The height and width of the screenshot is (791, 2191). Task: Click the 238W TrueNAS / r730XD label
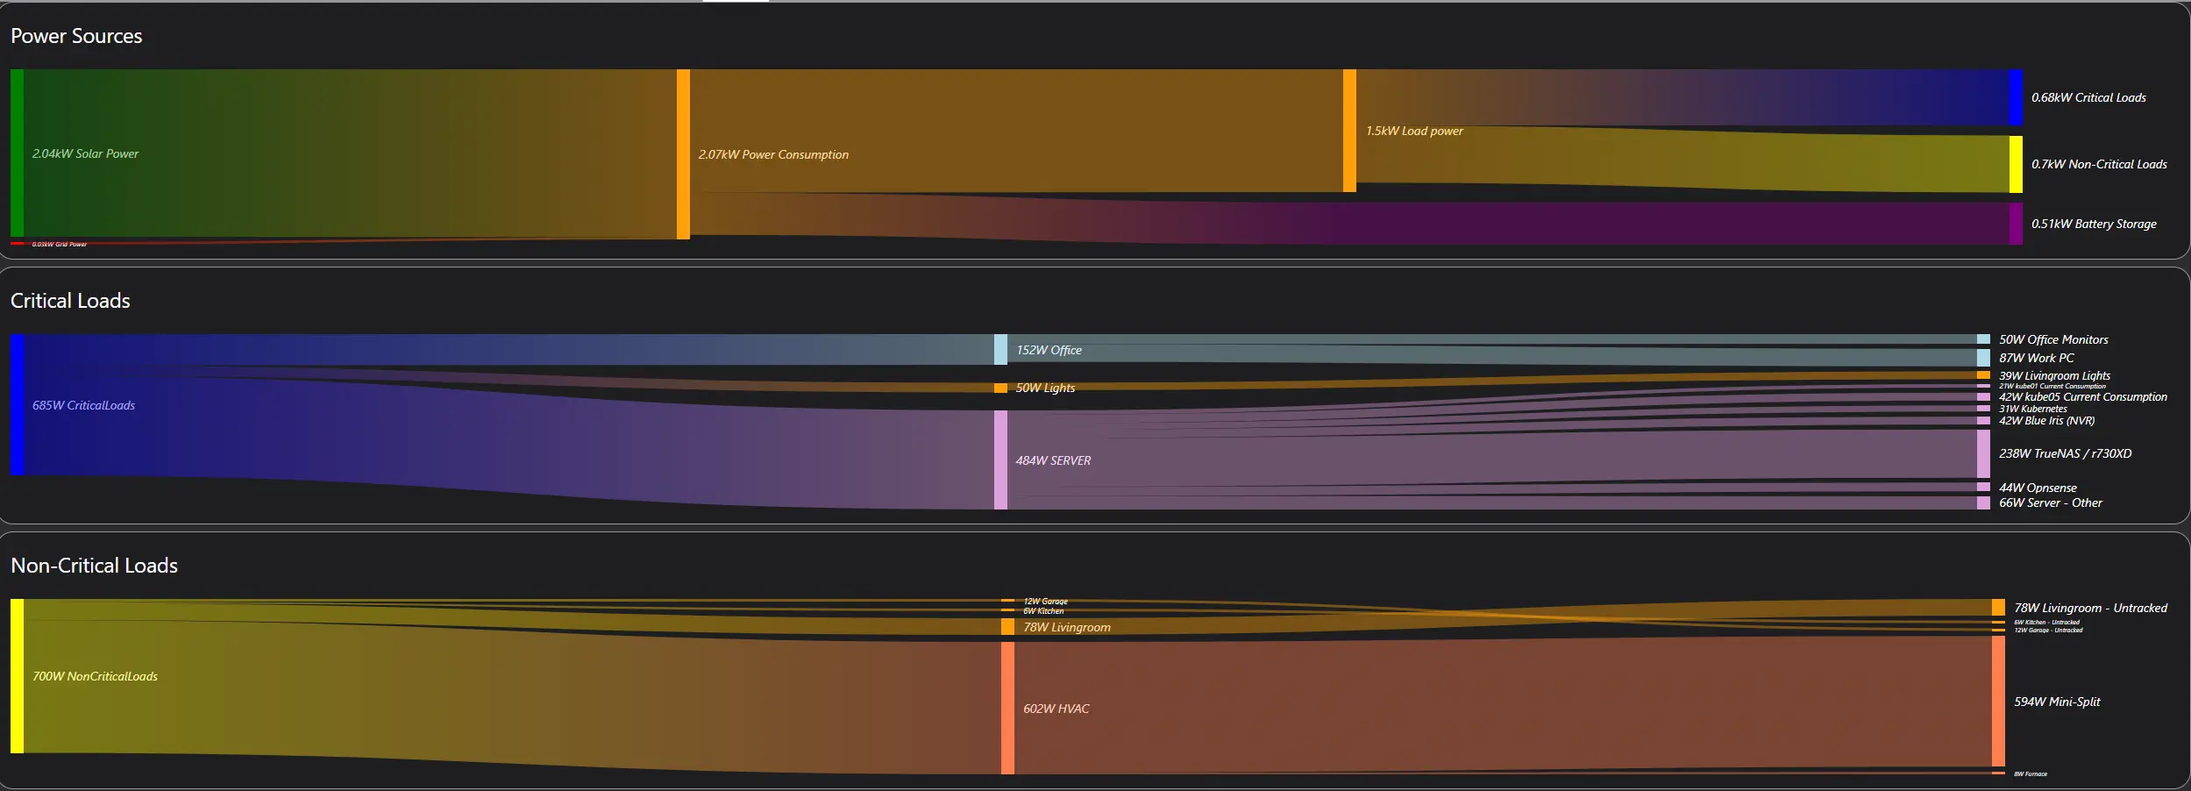tap(2064, 453)
